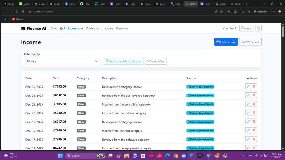Open the All files filter dropdown
The width and height of the screenshot is (285, 160).
[62, 61]
